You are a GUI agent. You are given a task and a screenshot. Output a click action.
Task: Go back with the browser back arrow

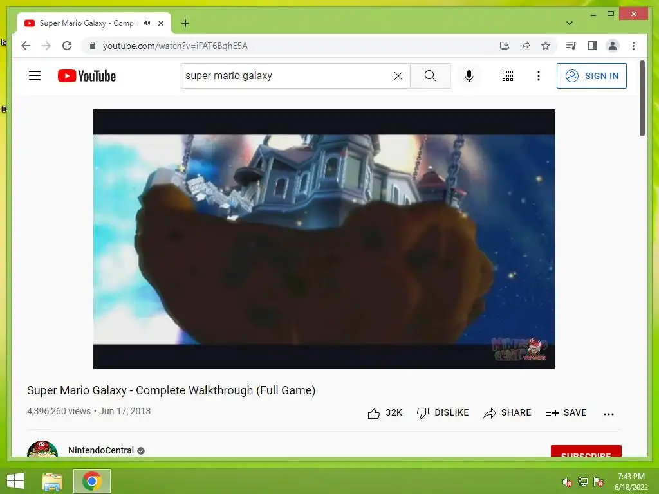coord(26,46)
